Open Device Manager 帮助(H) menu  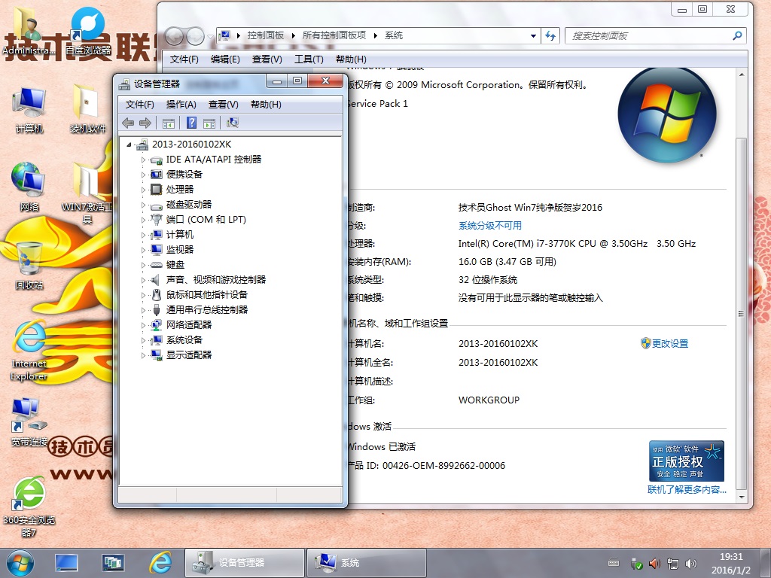[x=266, y=104]
